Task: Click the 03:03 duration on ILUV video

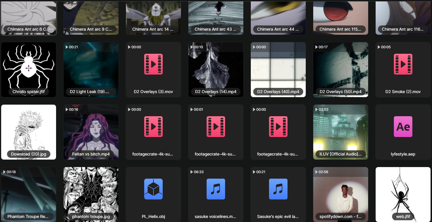Action: pos(323,110)
